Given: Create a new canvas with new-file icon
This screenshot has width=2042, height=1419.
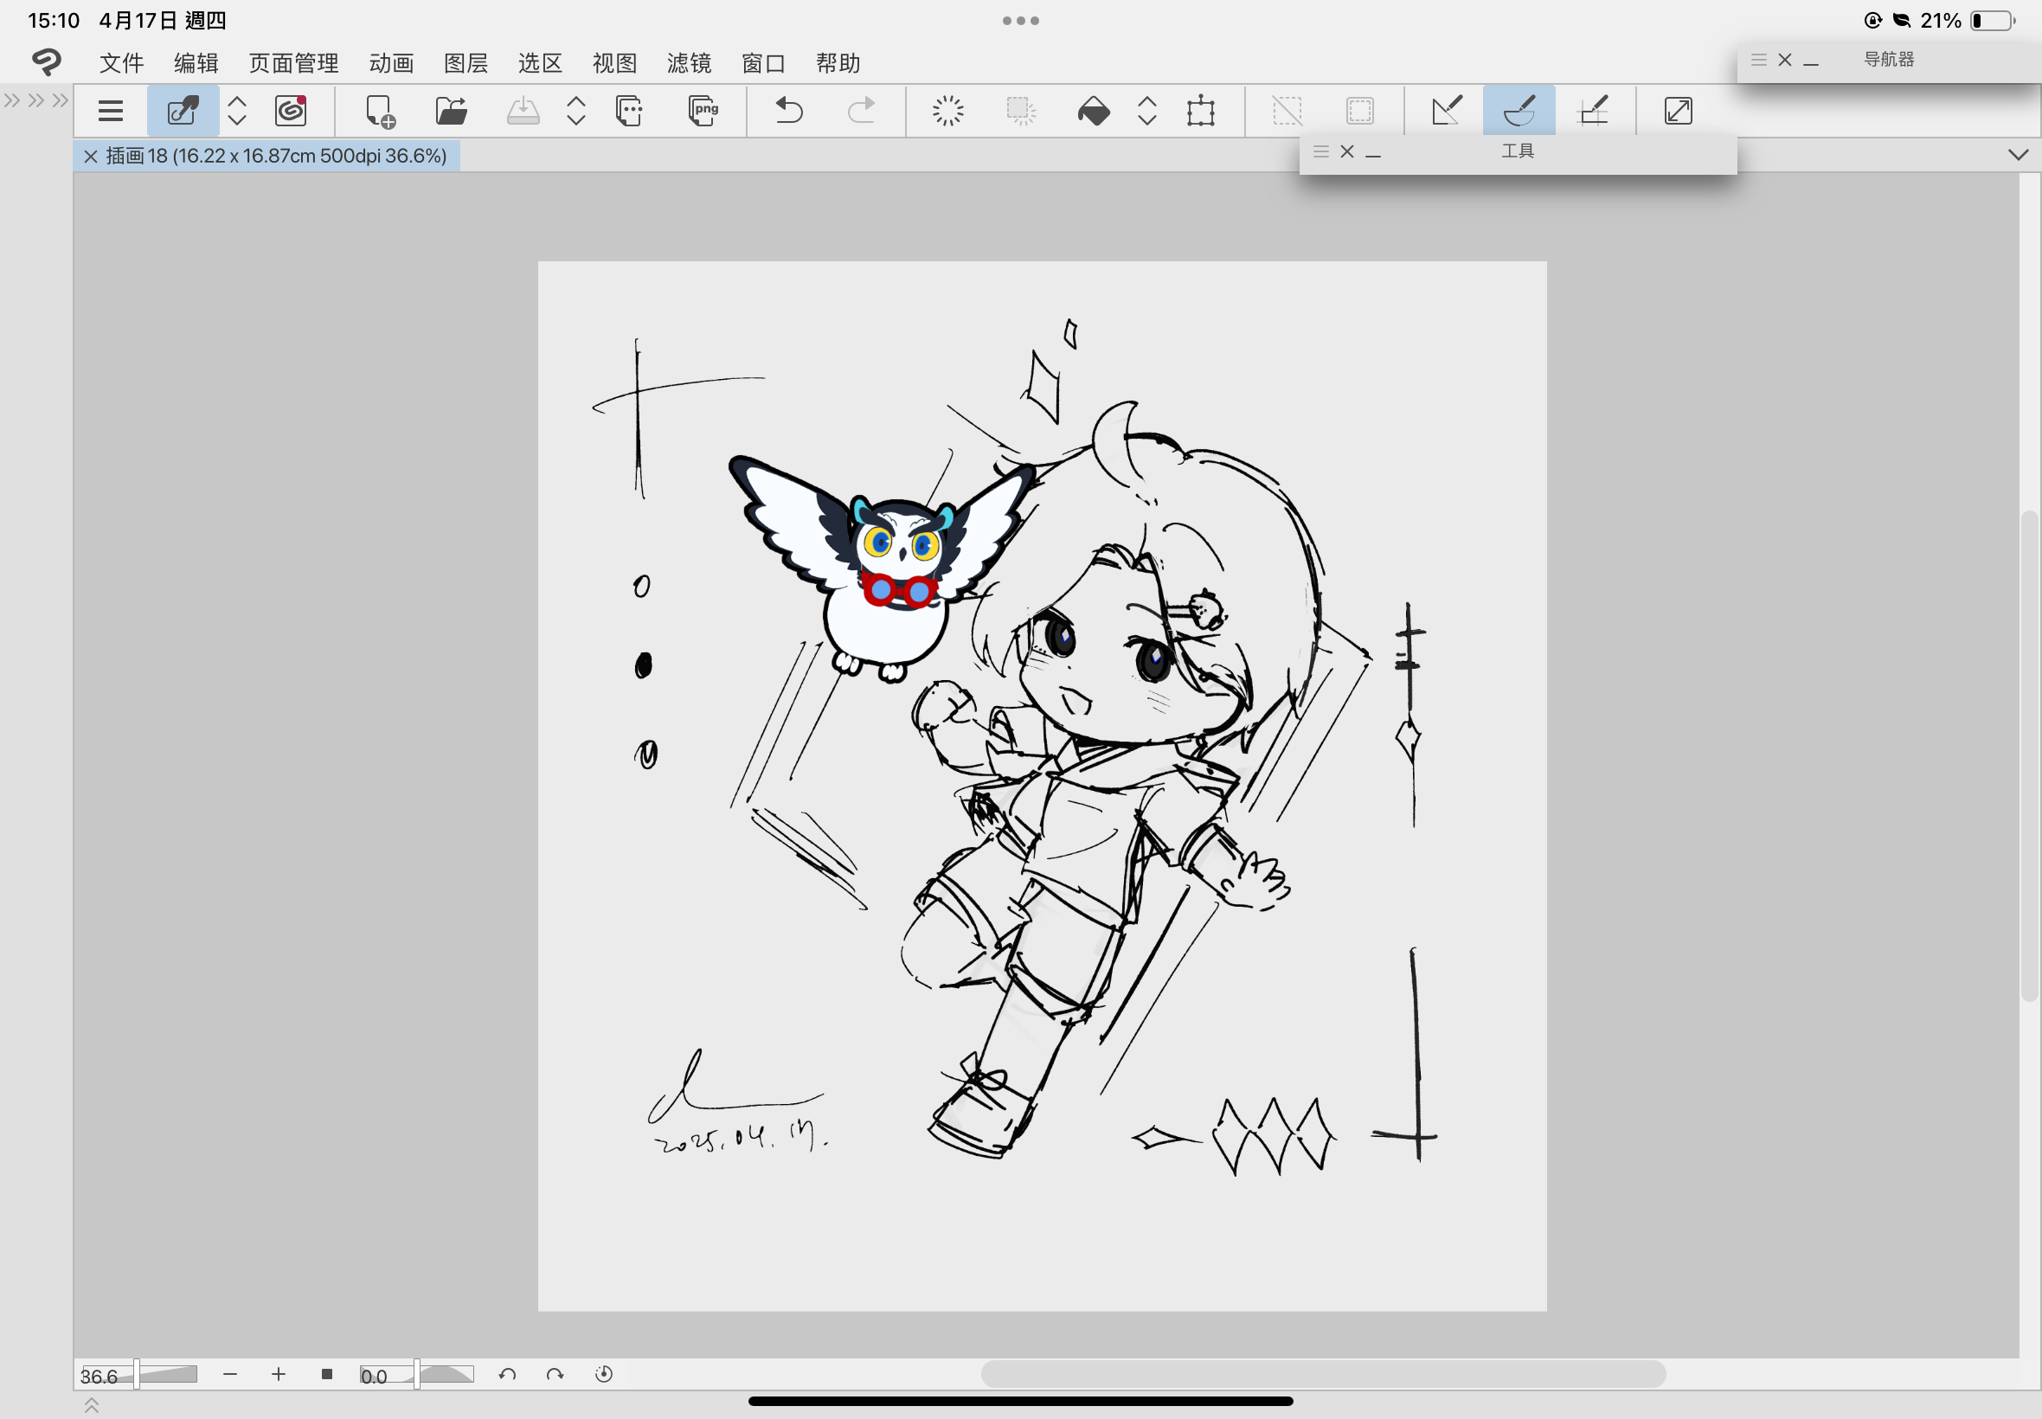Looking at the screenshot, I should [x=381, y=111].
